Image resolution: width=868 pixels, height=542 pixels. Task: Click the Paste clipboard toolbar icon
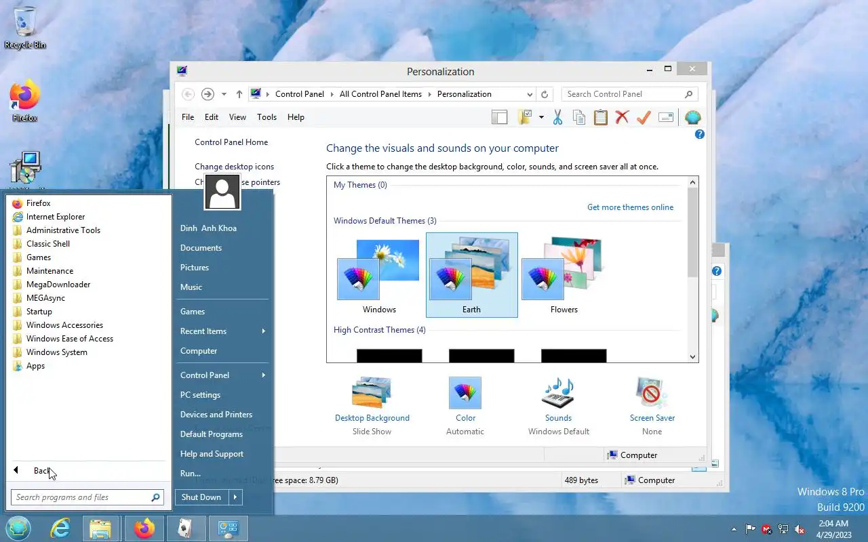(600, 117)
